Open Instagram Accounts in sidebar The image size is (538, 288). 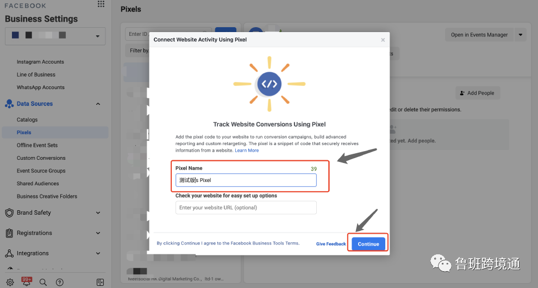(x=41, y=62)
